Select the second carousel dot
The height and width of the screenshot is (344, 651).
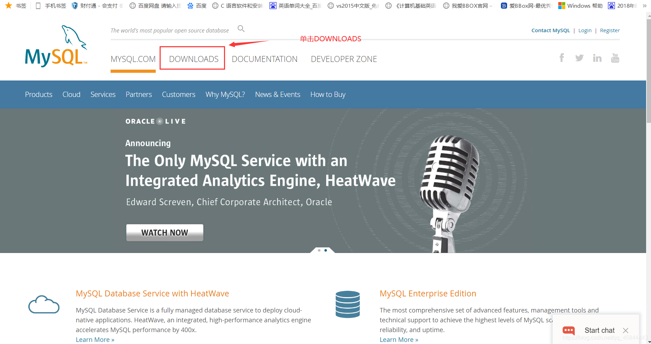click(x=325, y=250)
